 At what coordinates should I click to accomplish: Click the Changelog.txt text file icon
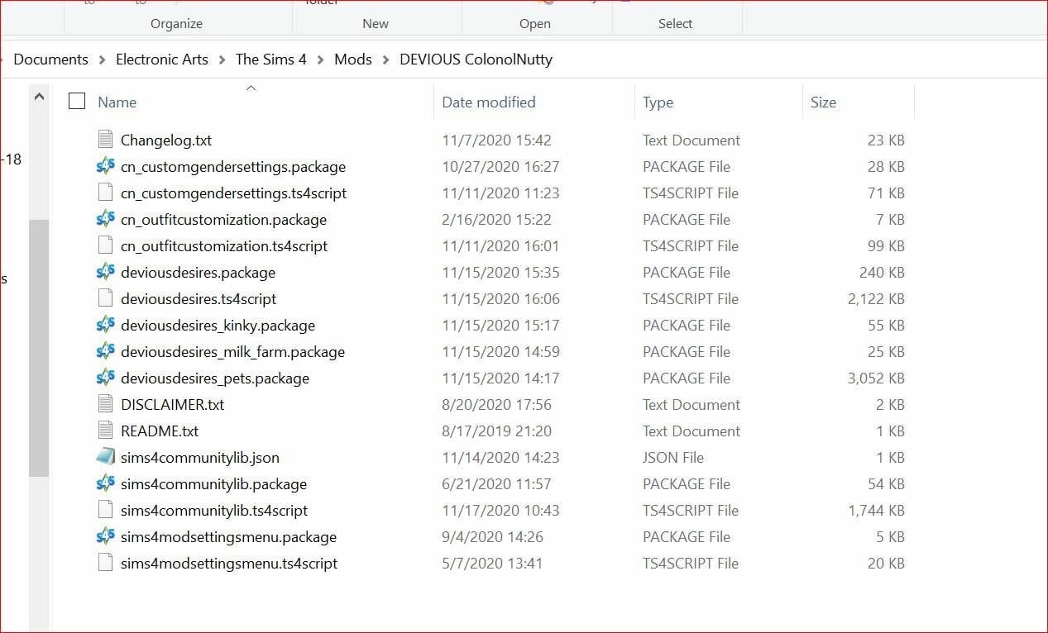(x=105, y=140)
